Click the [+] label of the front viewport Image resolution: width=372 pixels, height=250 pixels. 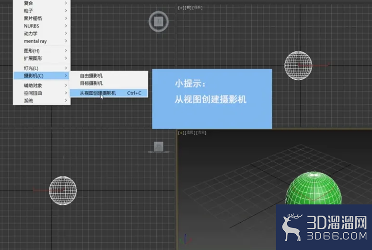pyautogui.click(x=181, y=8)
